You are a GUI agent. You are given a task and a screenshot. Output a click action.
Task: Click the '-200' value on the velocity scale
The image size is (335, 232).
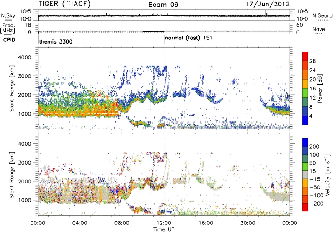coord(317,204)
